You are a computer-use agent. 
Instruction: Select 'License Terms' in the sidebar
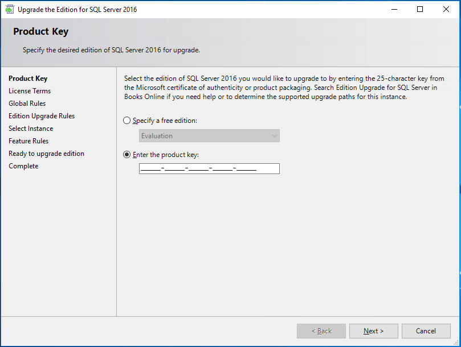click(x=30, y=90)
